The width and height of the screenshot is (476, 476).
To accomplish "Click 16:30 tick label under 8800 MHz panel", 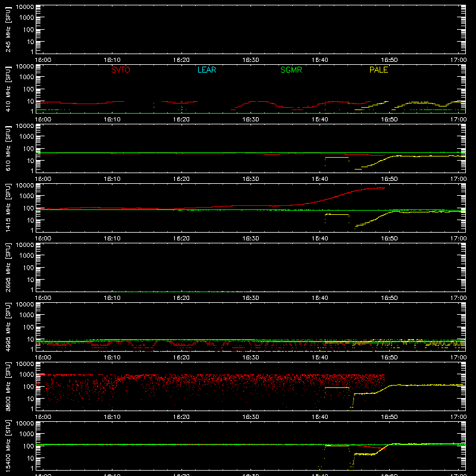I will (x=250, y=417).
